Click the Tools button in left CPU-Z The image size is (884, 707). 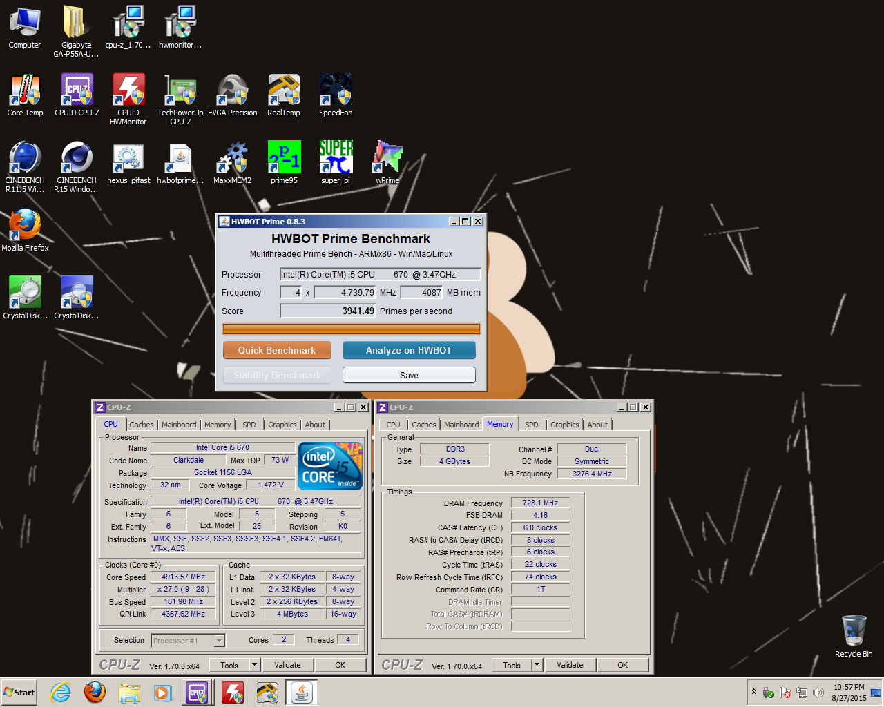coord(229,665)
